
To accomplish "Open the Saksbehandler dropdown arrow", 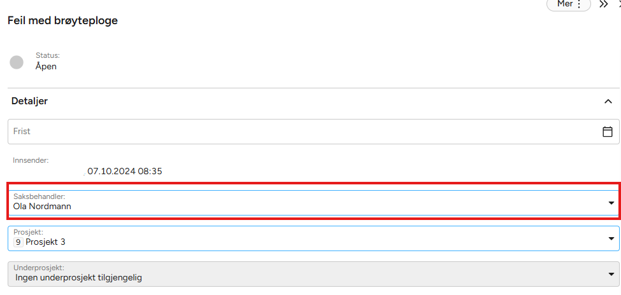I will pyautogui.click(x=611, y=203).
